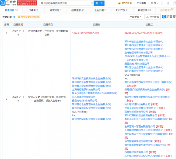Clear the search box with the x icon
This screenshot has height=159, width=176.
point(92,3)
